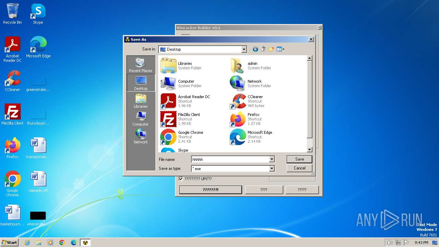The width and height of the screenshot is (439, 247).
Task: Click the ???????! build button in WinLocker Builder
Action: [211, 190]
